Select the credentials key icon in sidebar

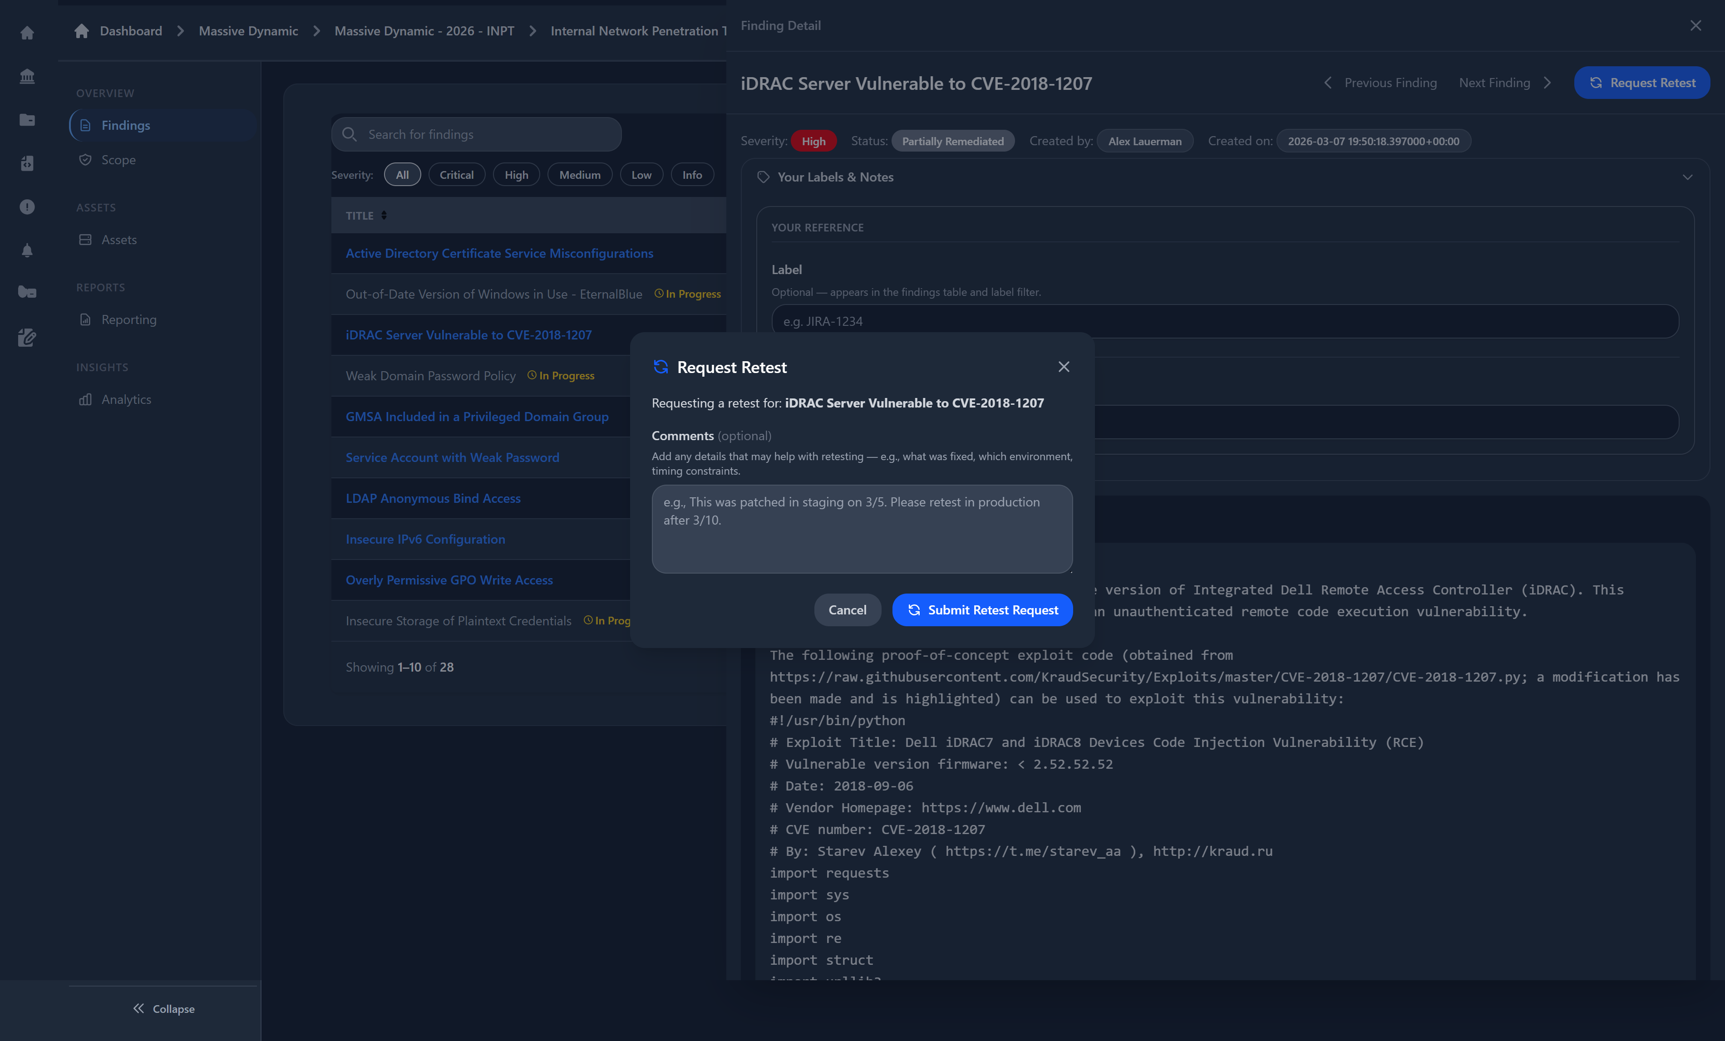27,292
